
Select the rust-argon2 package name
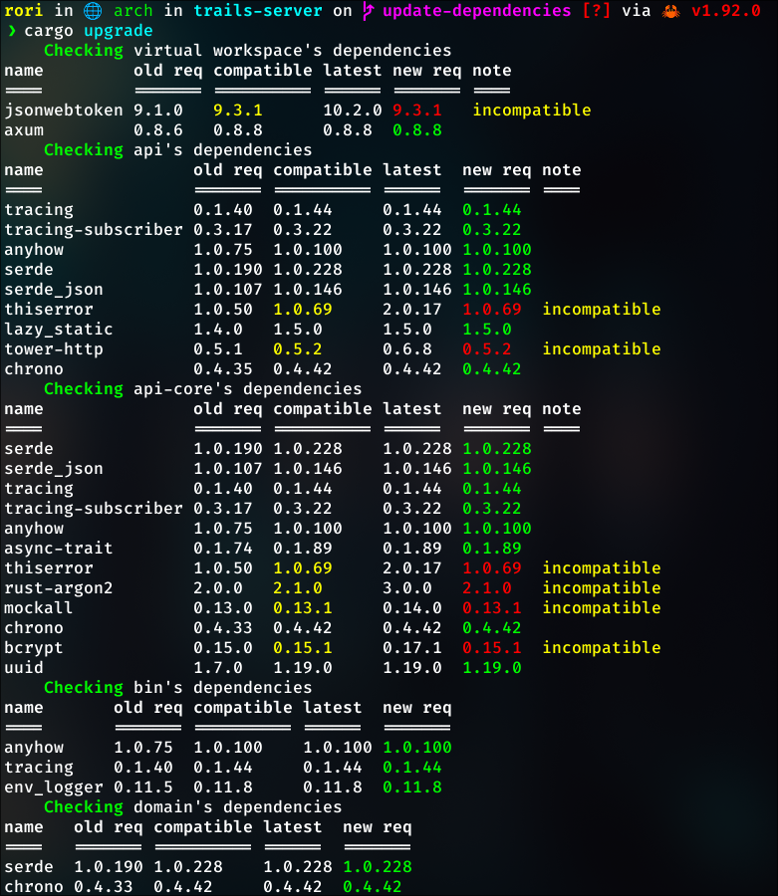[59, 588]
